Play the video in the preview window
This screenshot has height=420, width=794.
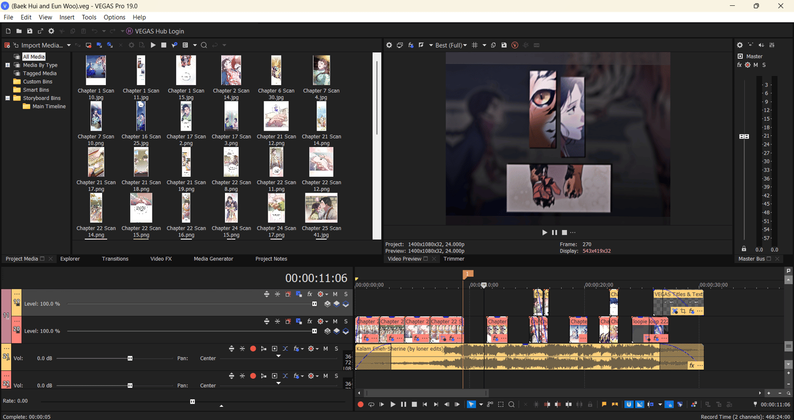(545, 232)
